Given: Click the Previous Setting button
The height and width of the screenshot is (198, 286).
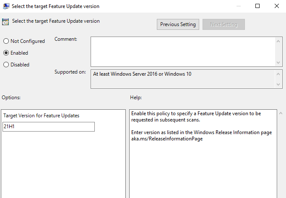Looking at the screenshot, I should click(178, 24).
